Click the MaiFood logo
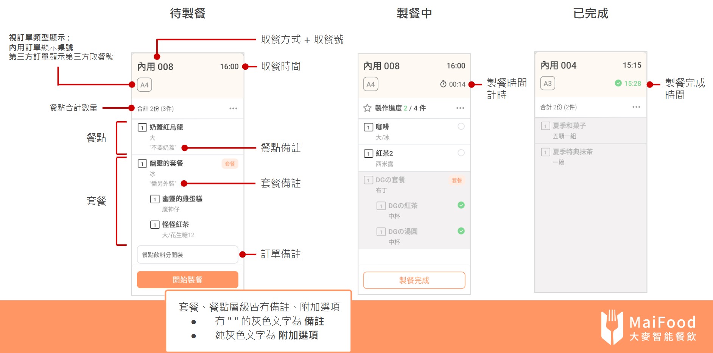The image size is (713, 353). click(x=648, y=327)
